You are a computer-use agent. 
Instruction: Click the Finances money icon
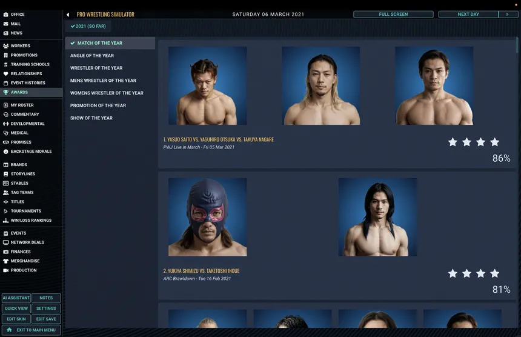[5, 252]
